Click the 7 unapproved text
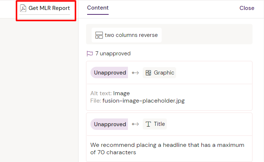 coord(113,54)
